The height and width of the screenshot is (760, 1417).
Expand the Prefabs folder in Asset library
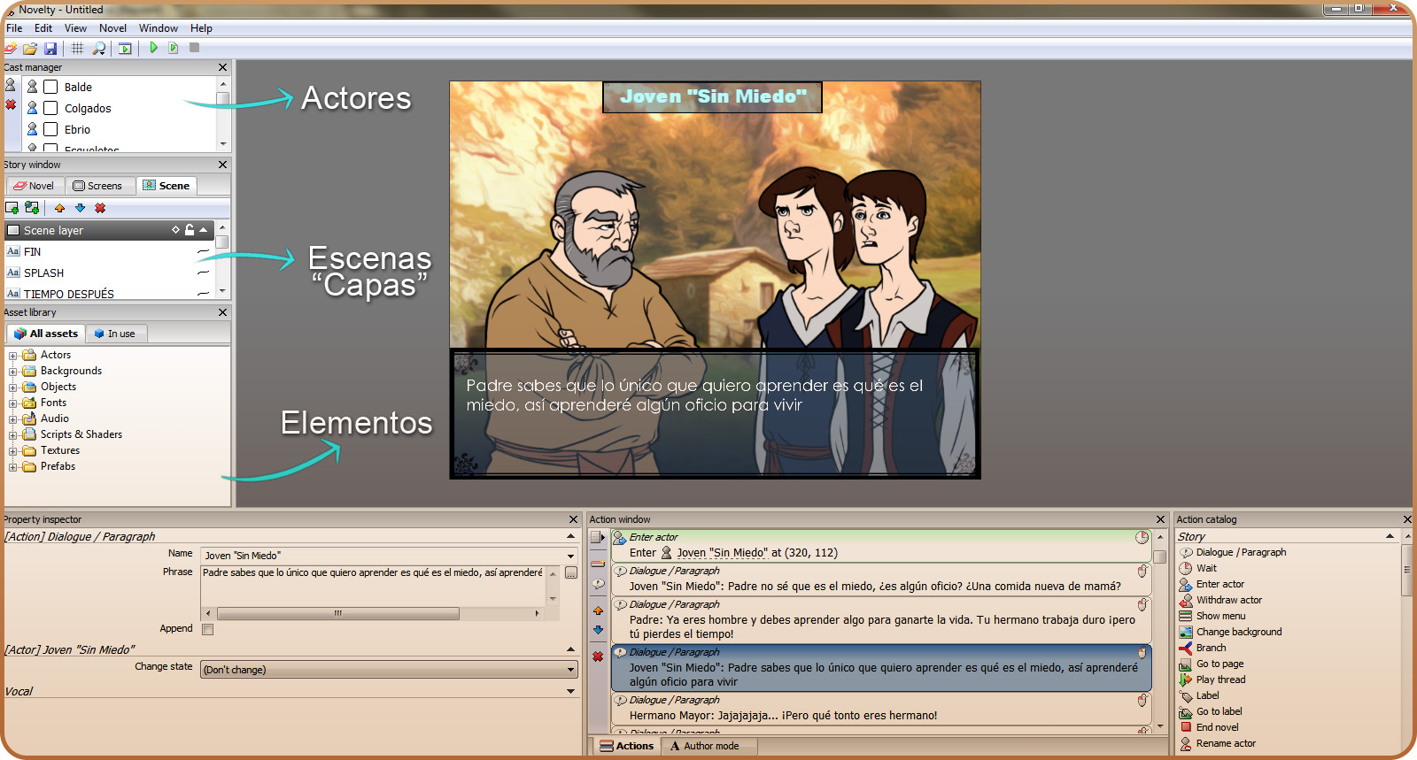12,467
